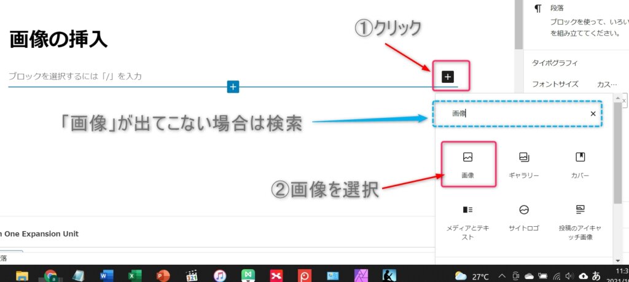This screenshot has height=282, width=629.
Task: Select the ギャラリー gallery block
Action: [x=524, y=165]
